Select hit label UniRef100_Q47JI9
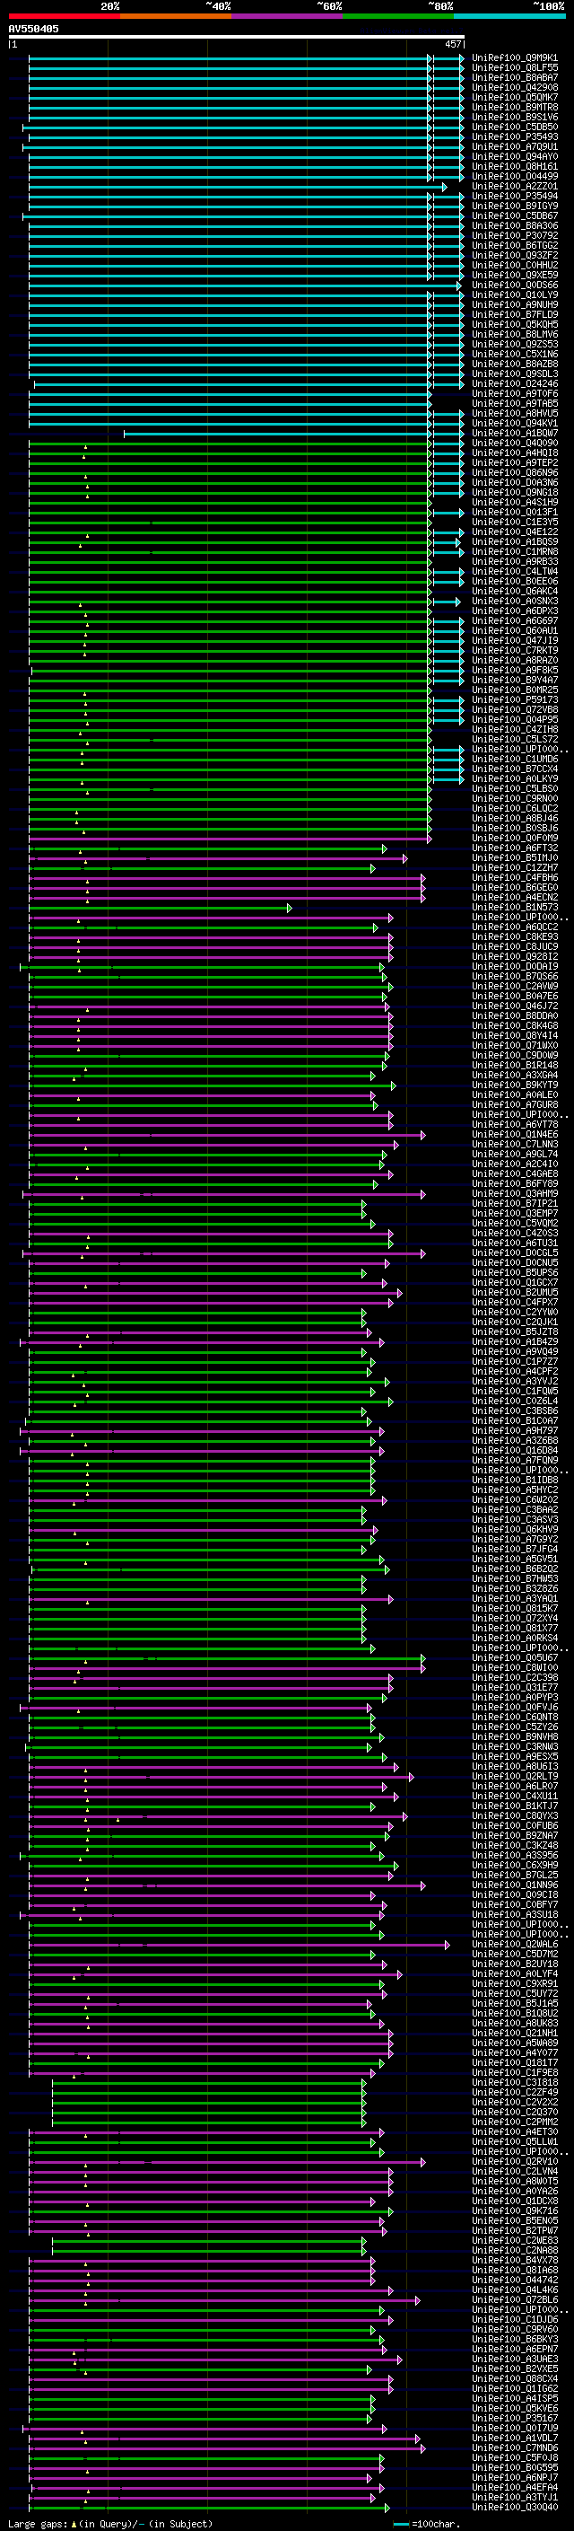 point(514,641)
